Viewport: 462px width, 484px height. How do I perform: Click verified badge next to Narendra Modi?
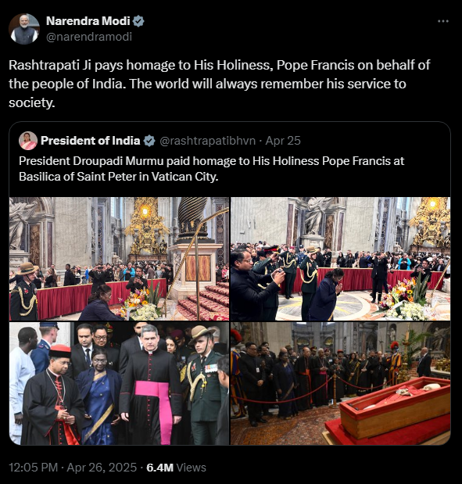click(138, 21)
